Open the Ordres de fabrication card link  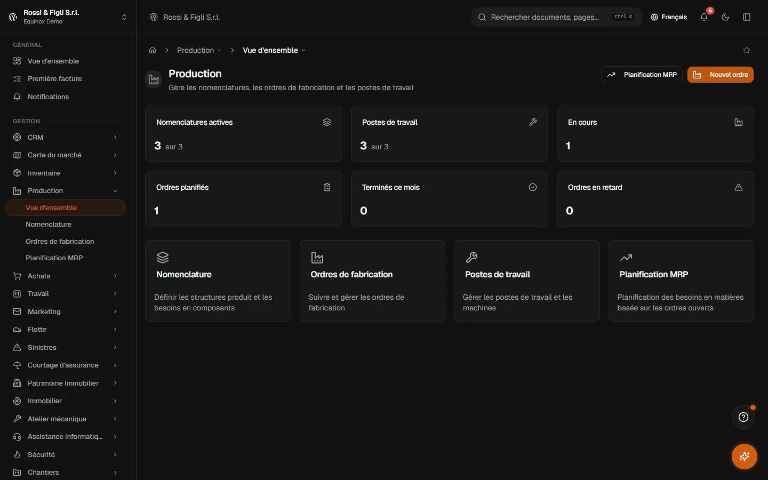pos(372,281)
